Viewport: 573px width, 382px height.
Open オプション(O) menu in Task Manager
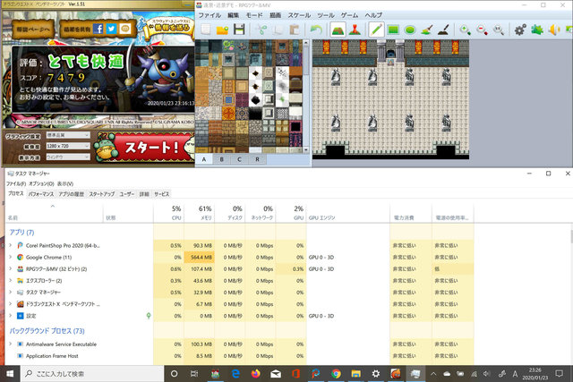[x=41, y=183]
